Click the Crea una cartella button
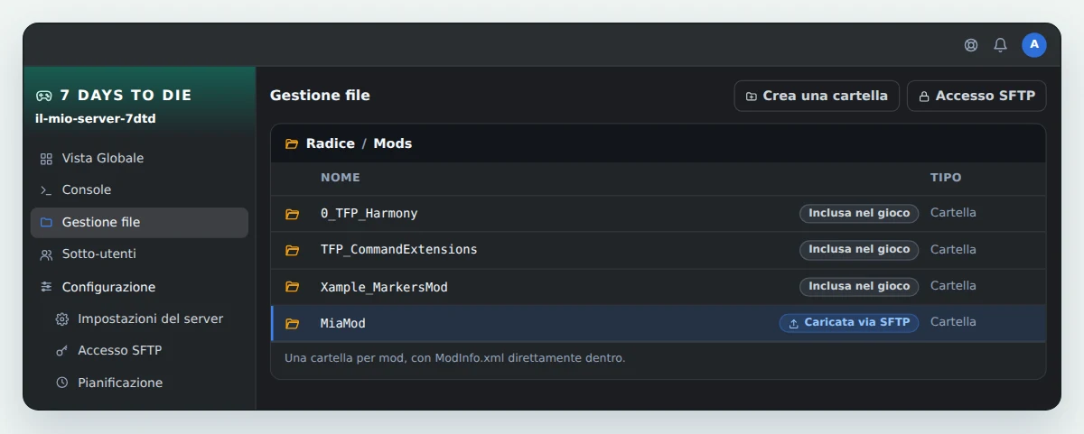The height and width of the screenshot is (434, 1084). (817, 96)
